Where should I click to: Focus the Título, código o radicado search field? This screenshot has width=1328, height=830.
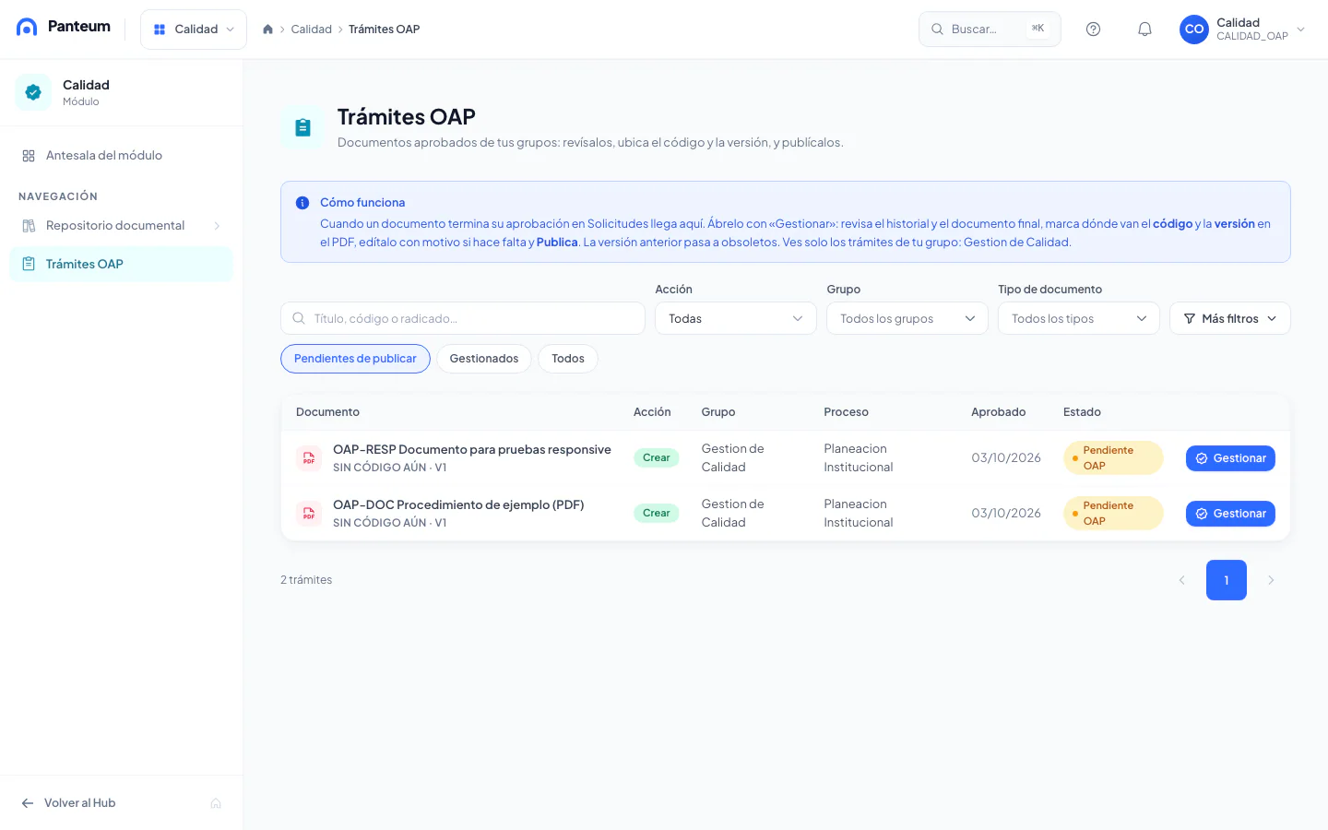463,318
